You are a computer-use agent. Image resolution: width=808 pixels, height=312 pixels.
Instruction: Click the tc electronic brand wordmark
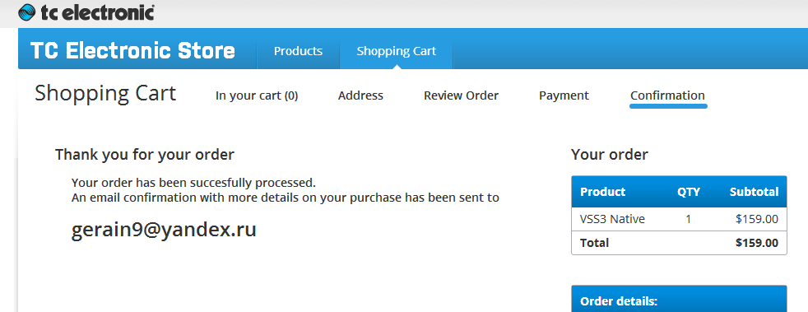(x=97, y=12)
